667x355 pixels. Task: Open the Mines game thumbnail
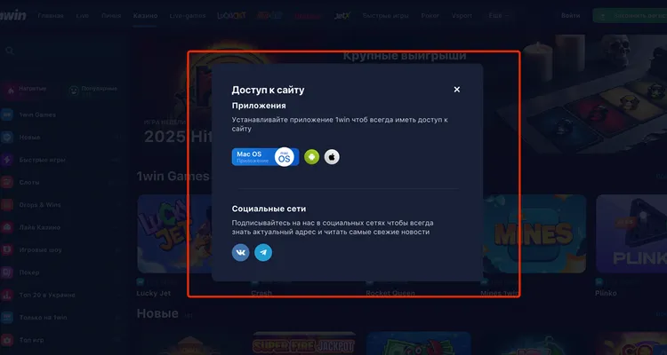[x=534, y=233]
